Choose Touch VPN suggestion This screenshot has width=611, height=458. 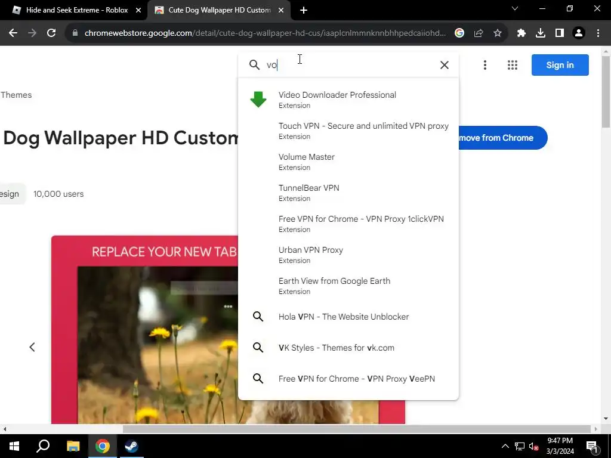click(348, 131)
